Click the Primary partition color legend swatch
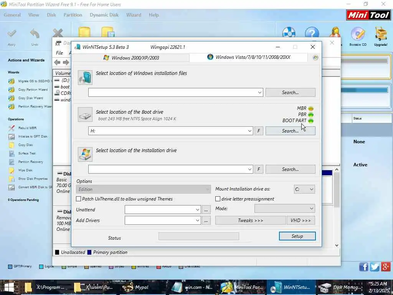393x295 pixels. pyautogui.click(x=89, y=252)
